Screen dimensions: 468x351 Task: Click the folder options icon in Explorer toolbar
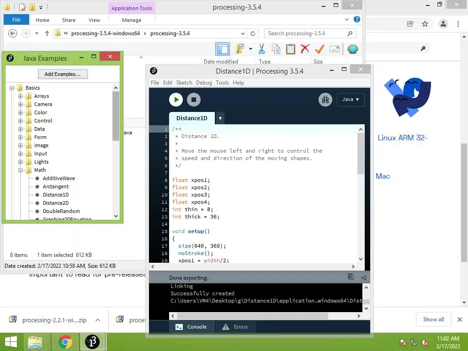[x=239, y=49]
